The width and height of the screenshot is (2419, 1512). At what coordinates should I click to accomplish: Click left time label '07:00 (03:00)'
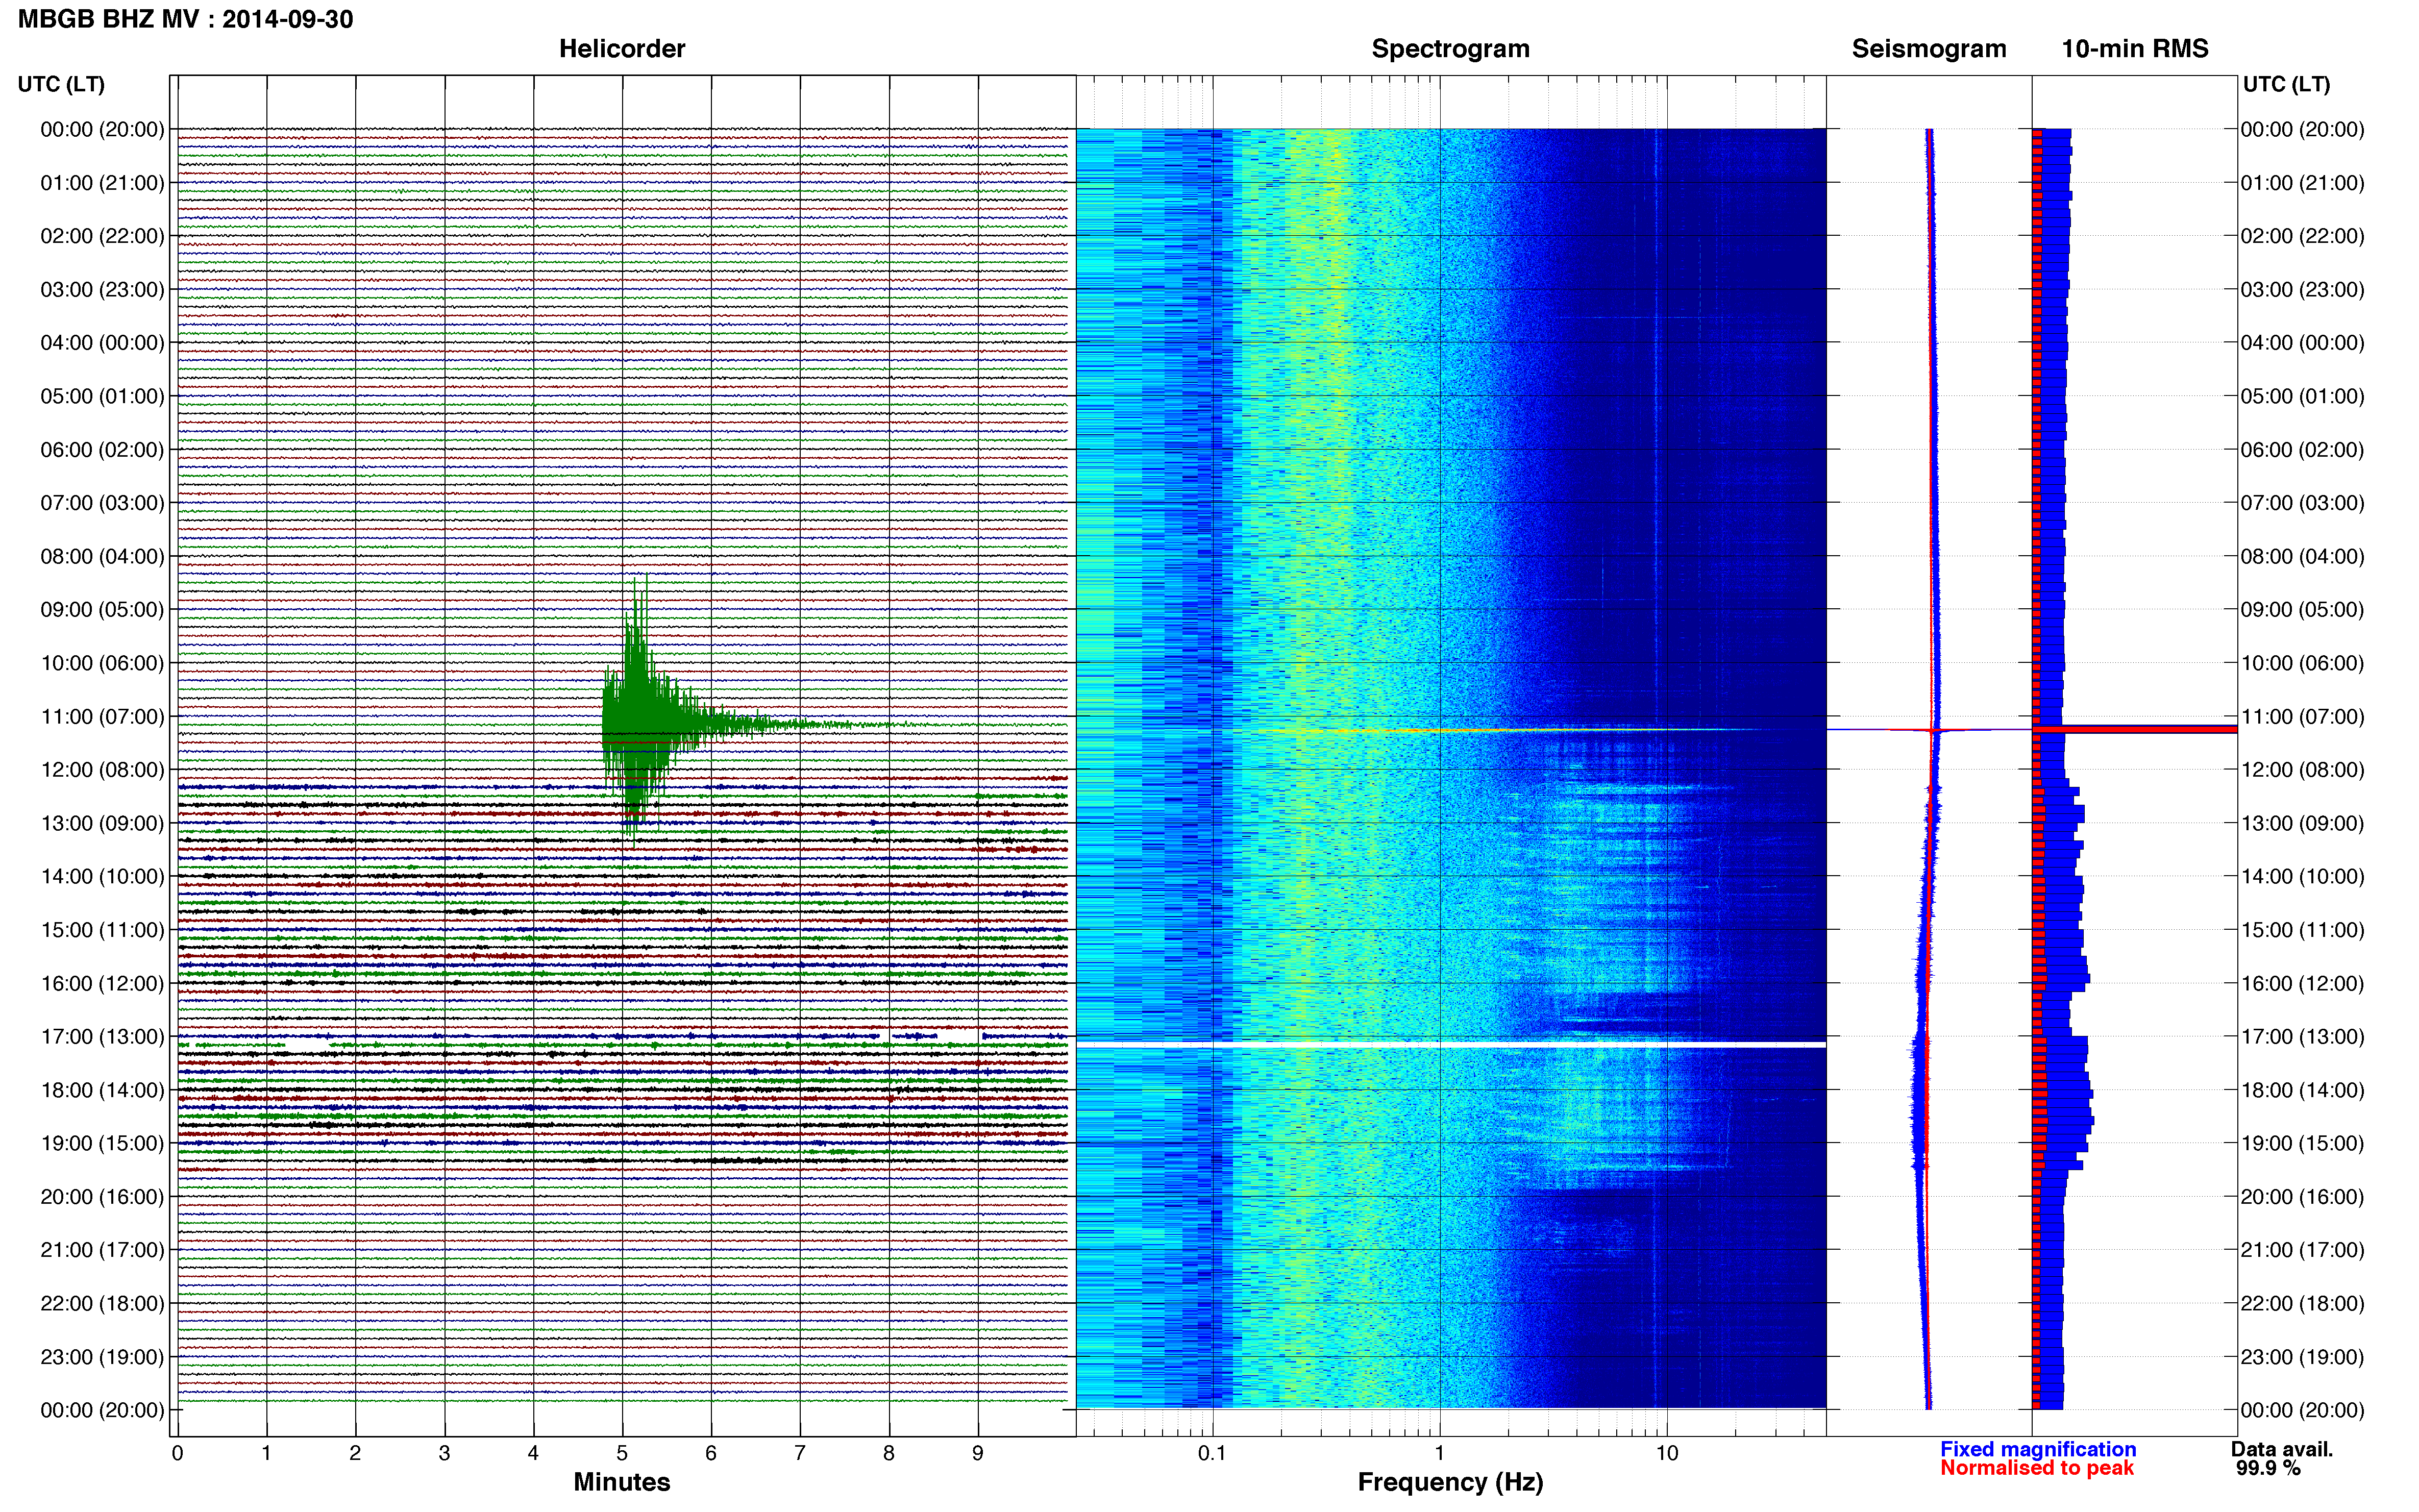tap(102, 503)
